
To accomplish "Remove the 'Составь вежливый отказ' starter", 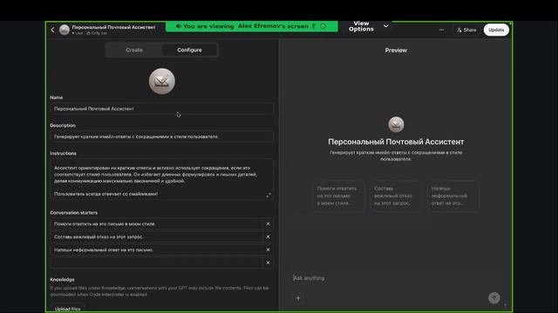I will tap(268, 236).
